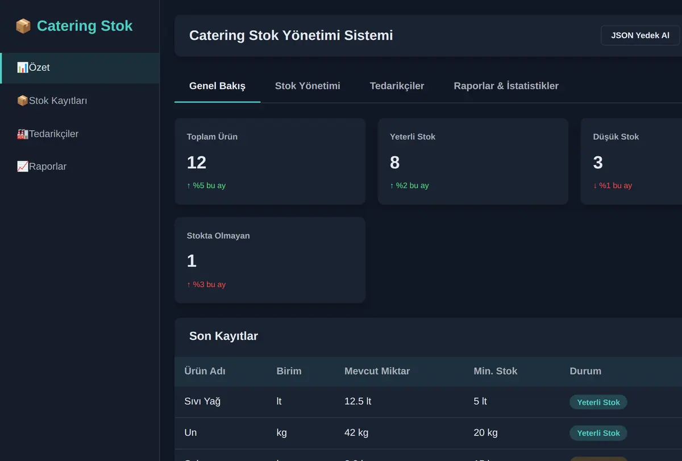682x461 pixels.
Task: Click the Stokta Olmayan card label
Action: 218,236
